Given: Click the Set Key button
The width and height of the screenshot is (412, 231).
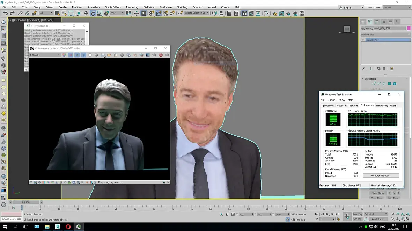Looking at the screenshot, I should click(x=357, y=219).
